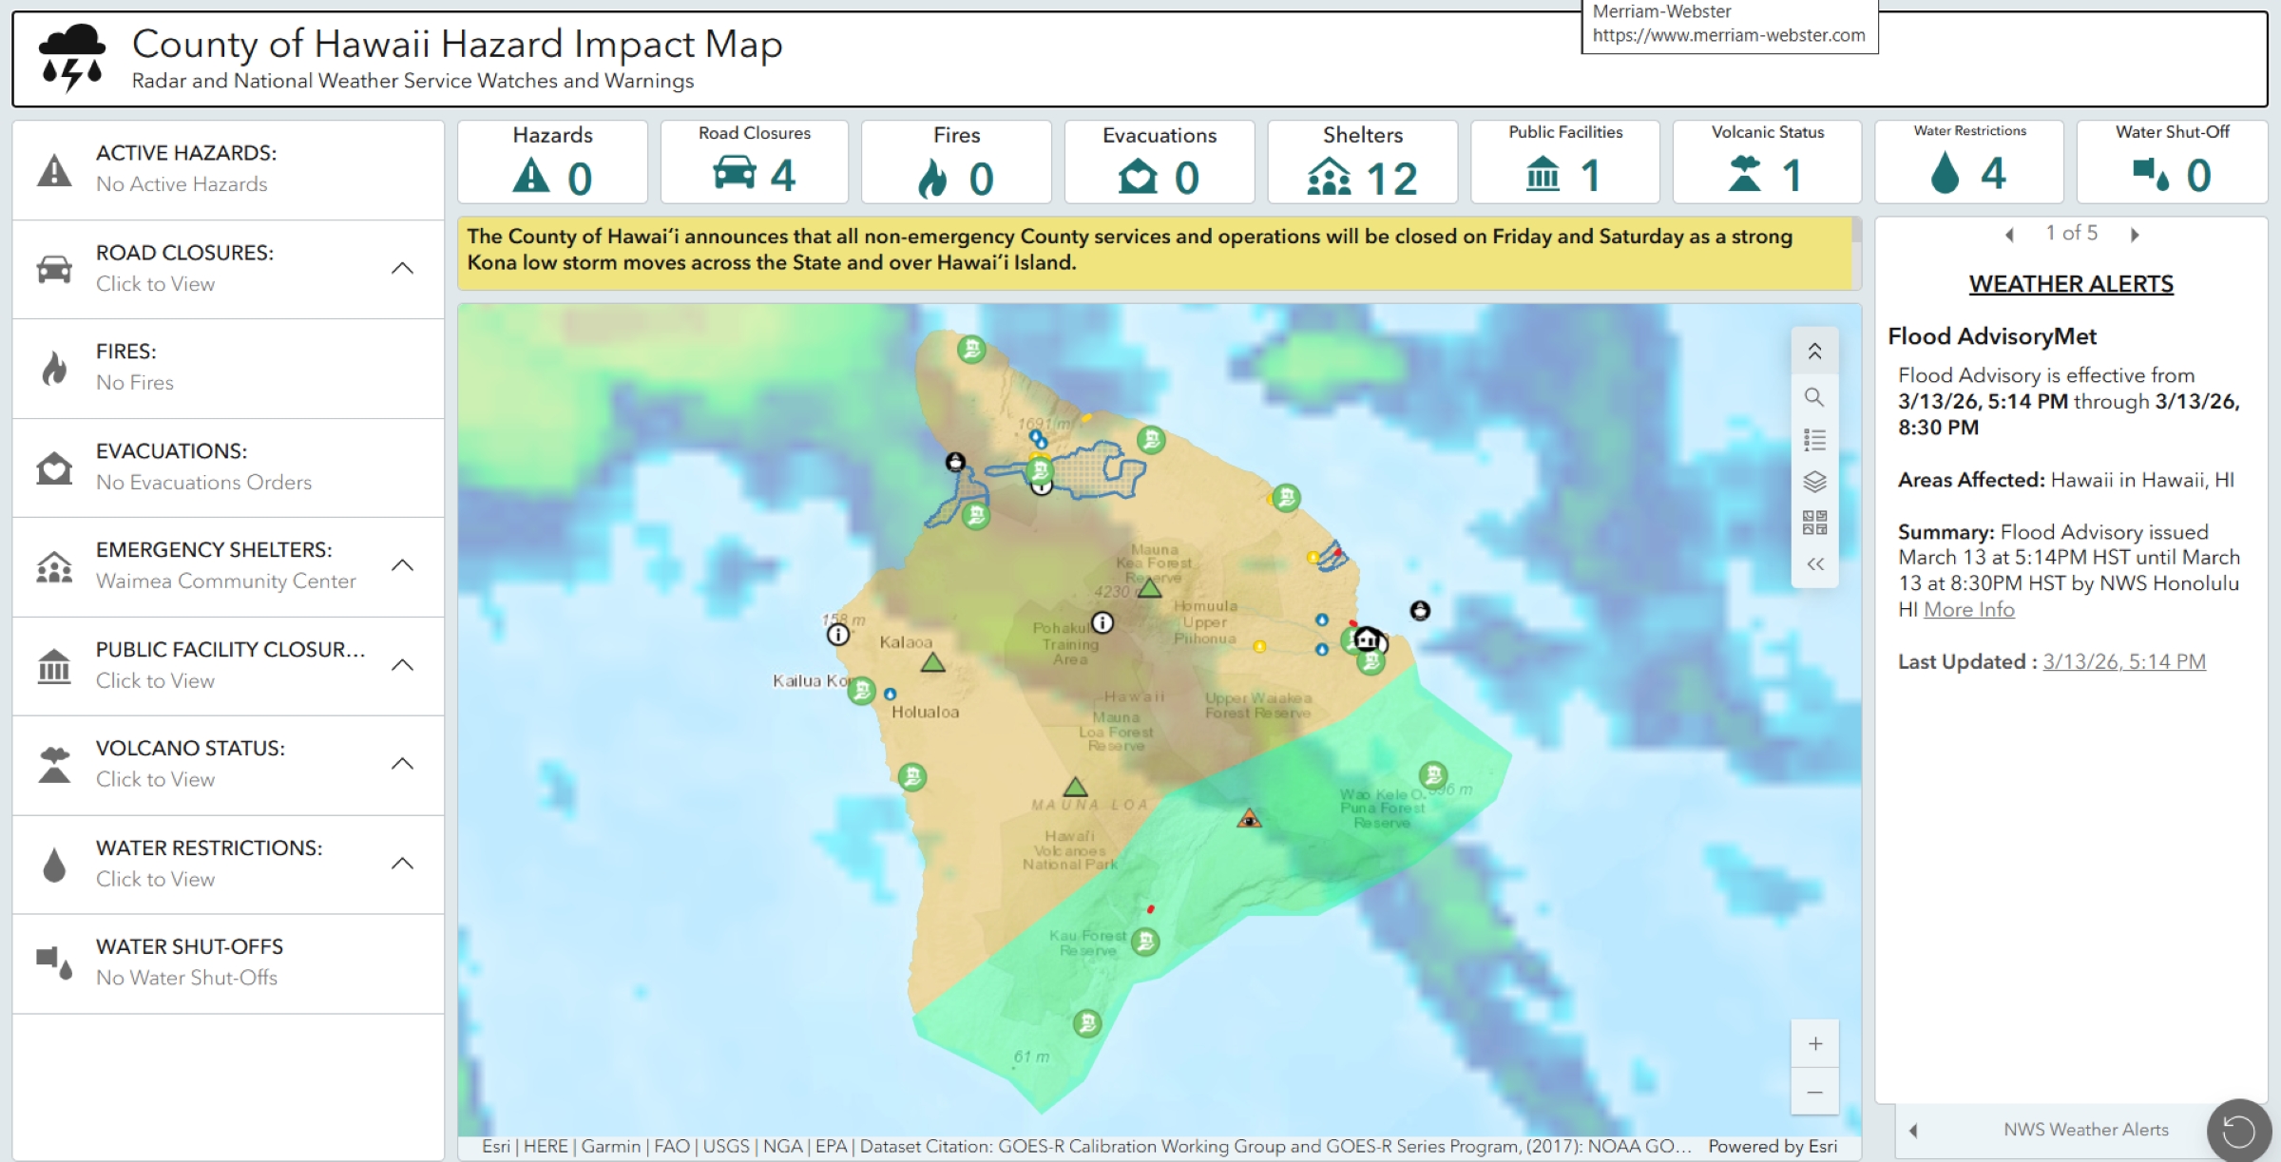
Task: Go to next weather alert arrow
Action: tap(2135, 235)
